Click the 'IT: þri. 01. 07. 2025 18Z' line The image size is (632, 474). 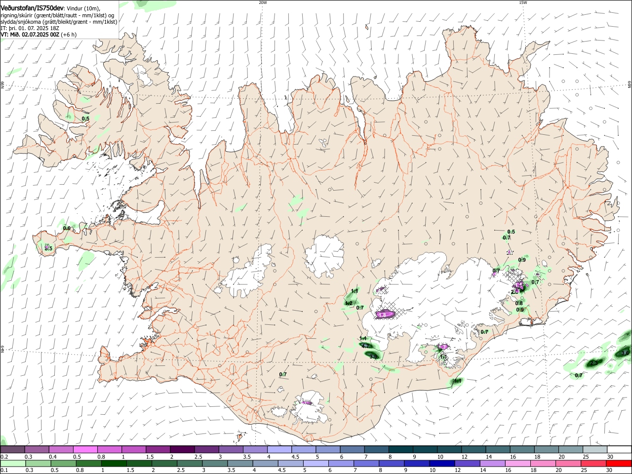[30, 28]
